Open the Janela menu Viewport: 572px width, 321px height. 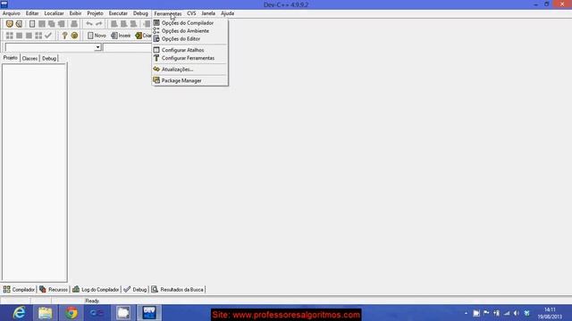pyautogui.click(x=208, y=13)
